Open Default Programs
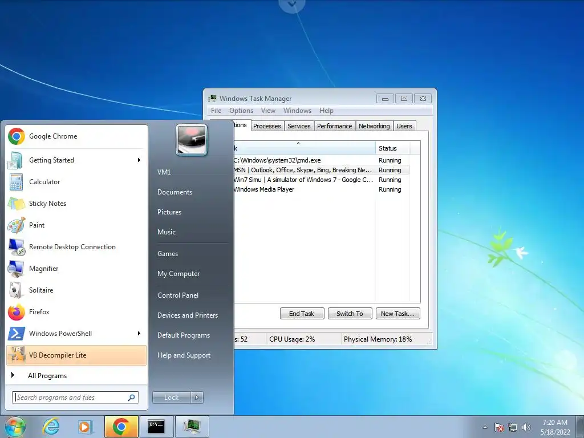Image resolution: width=584 pixels, height=438 pixels. (183, 335)
